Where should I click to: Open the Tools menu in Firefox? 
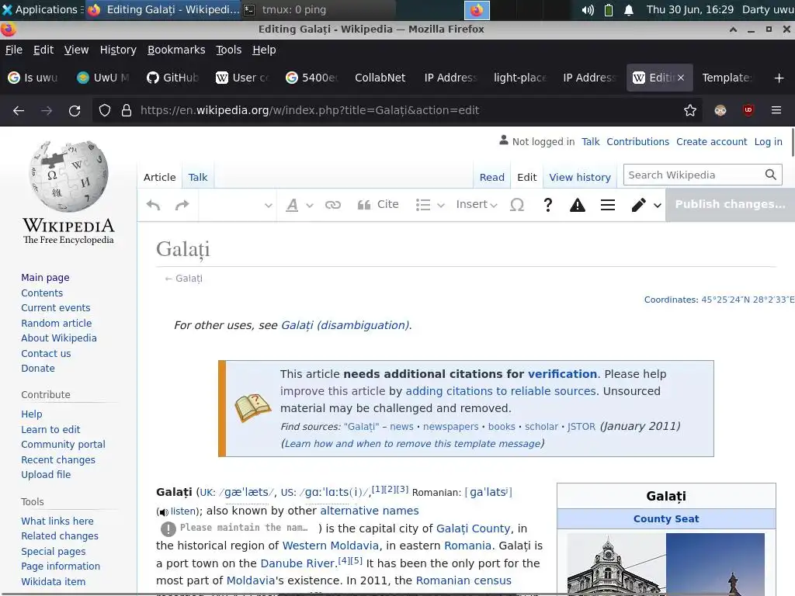229,50
